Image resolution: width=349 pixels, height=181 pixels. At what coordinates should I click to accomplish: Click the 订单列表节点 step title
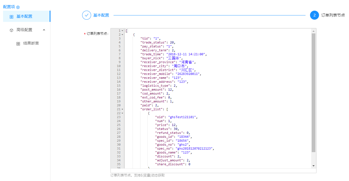333,15
